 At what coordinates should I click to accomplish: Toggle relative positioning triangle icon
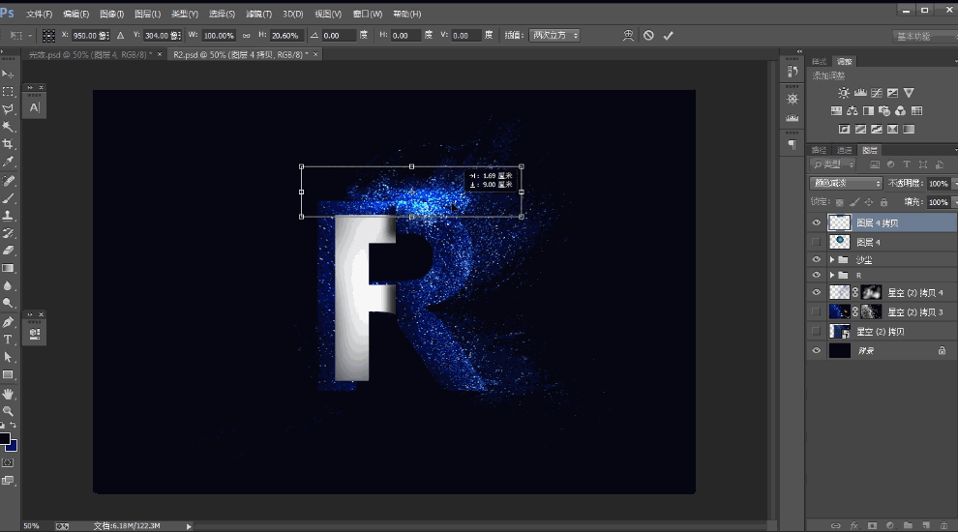[x=120, y=36]
